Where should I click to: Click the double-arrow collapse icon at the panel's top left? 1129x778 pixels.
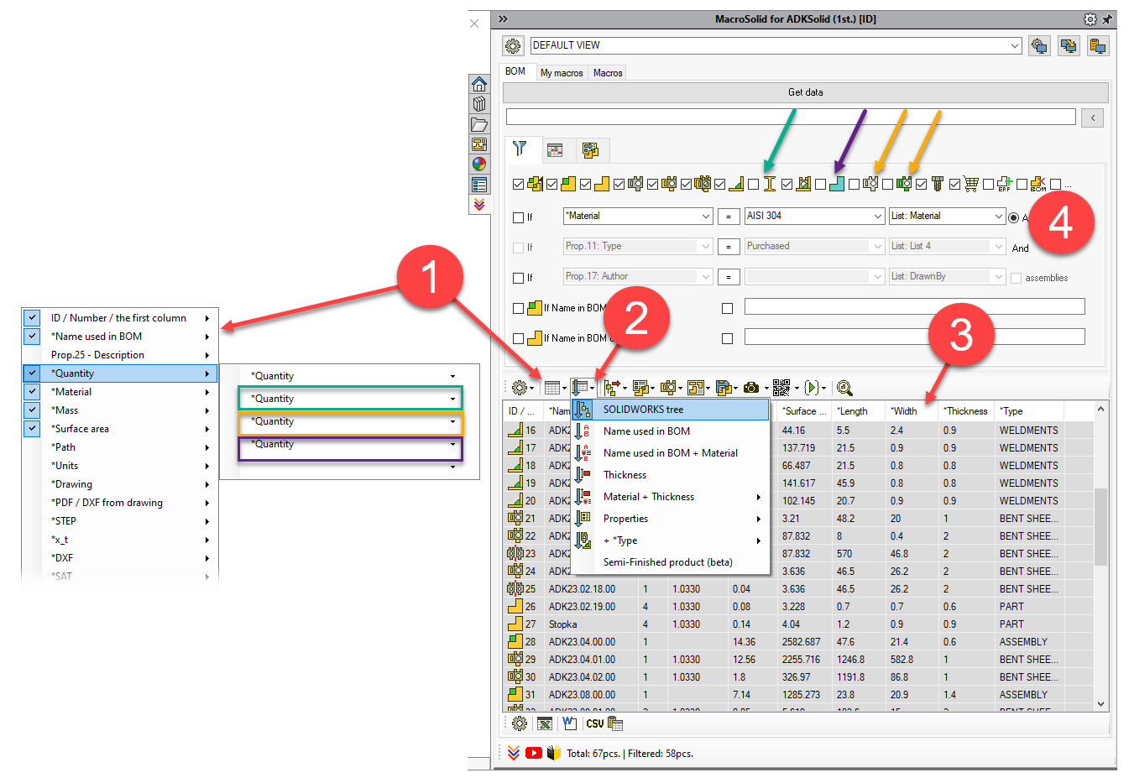(x=503, y=18)
